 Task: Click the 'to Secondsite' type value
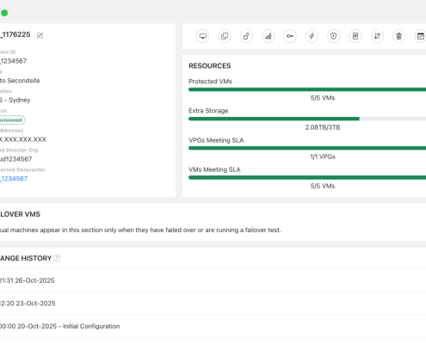(x=20, y=81)
